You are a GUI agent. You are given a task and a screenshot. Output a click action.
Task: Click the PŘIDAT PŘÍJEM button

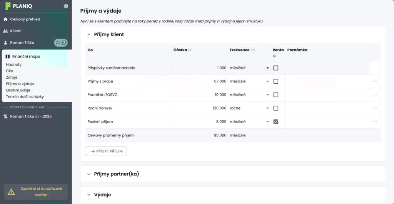[x=106, y=151]
